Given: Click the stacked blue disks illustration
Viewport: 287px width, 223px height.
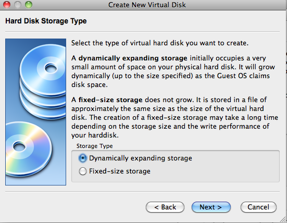Looking at the screenshot, I should tap(43, 81).
